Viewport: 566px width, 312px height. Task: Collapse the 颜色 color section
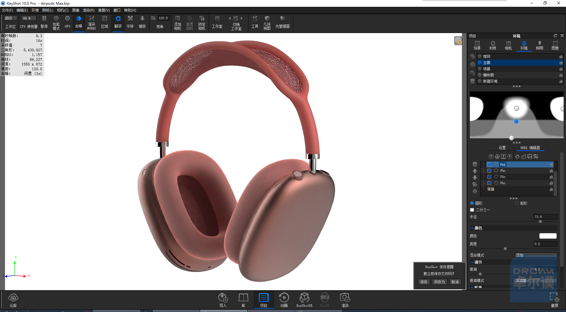[x=472, y=228]
